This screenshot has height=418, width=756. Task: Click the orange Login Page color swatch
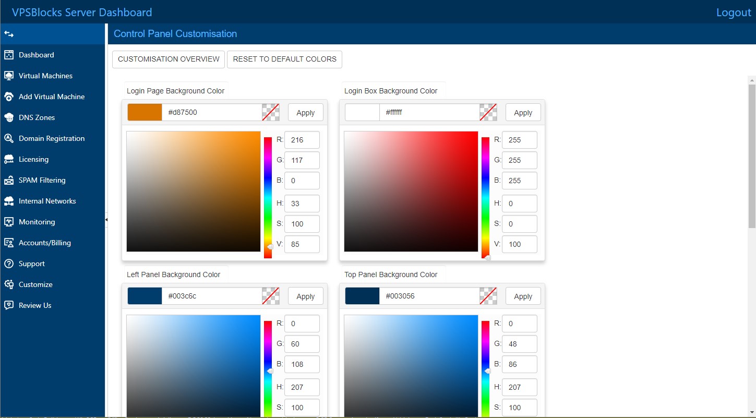[145, 112]
